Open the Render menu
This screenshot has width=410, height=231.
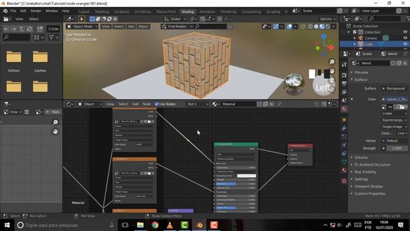tap(36, 11)
